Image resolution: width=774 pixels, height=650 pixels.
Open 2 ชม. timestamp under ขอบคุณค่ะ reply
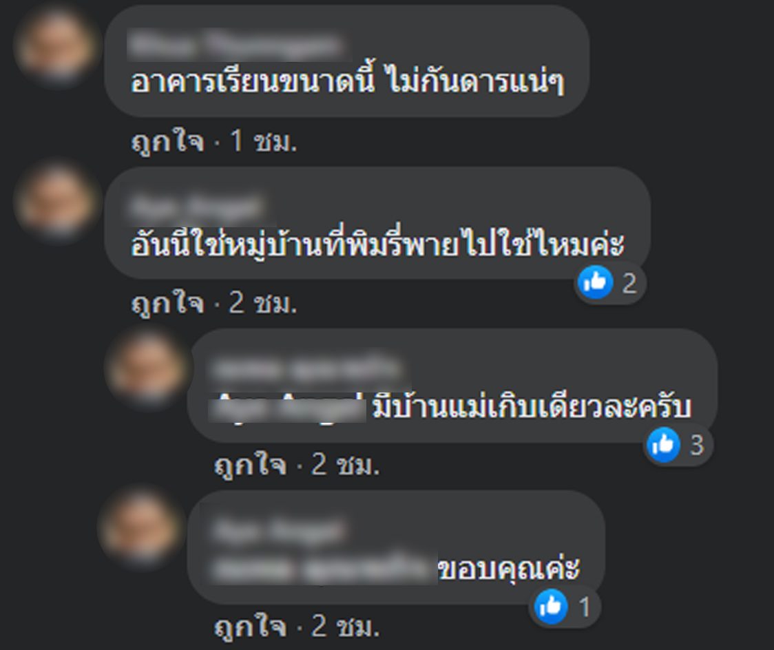point(346,627)
